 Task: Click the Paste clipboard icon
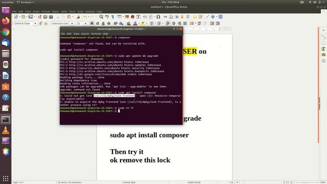click(x=69, y=17)
